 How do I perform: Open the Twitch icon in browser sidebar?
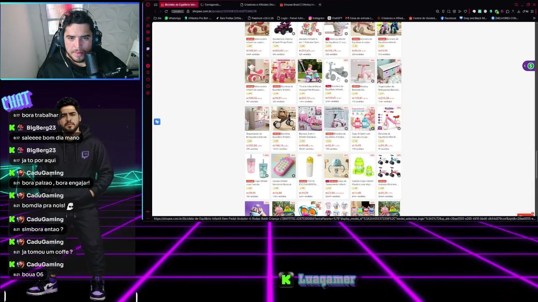[x=148, y=49]
